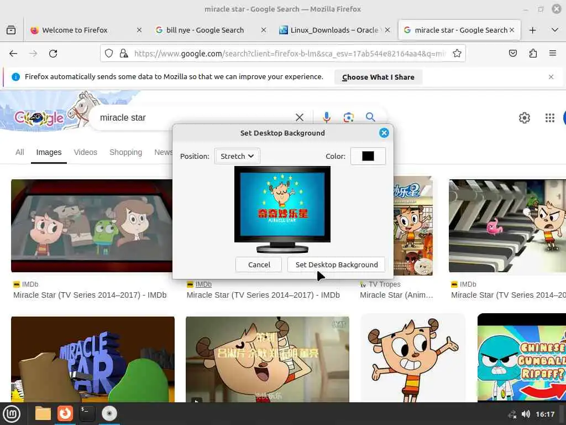The image size is (566, 425).
Task: Bookmark this page with the star
Action: (x=457, y=54)
